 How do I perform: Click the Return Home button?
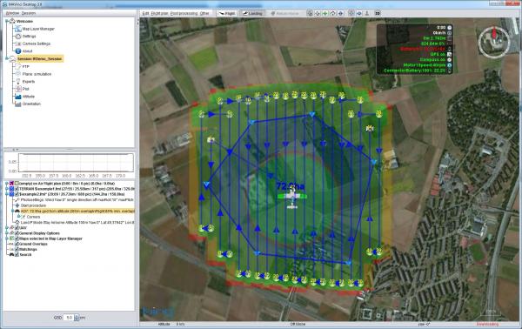(284, 13)
